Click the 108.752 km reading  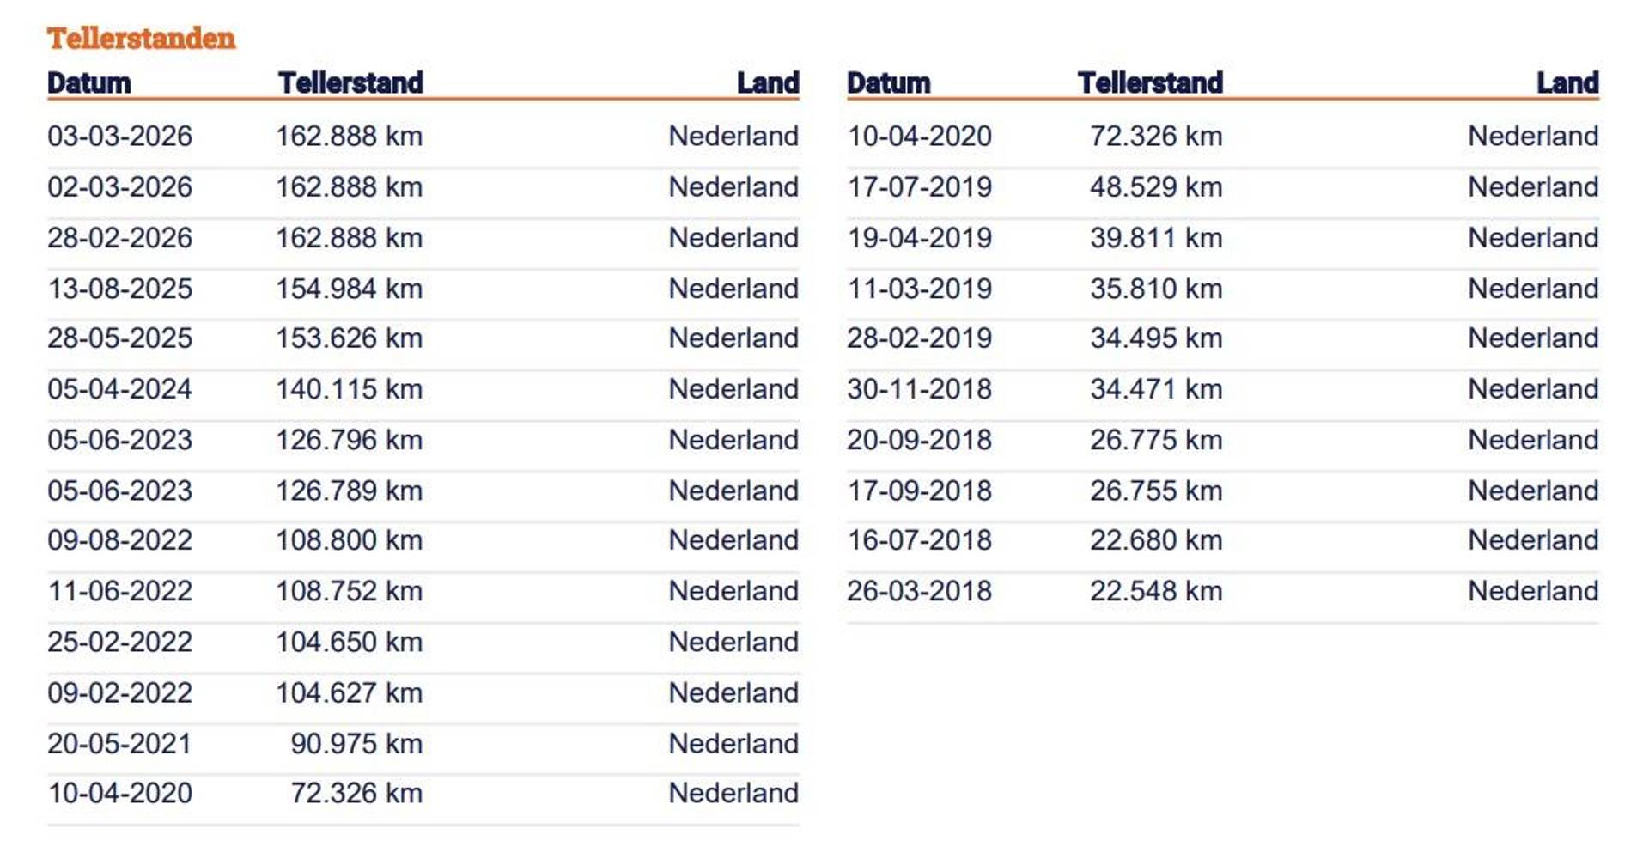pos(349,591)
